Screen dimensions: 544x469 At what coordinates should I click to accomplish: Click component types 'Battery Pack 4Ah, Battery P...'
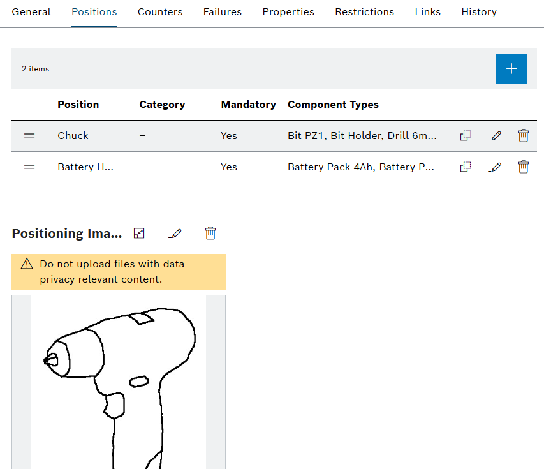click(x=361, y=167)
